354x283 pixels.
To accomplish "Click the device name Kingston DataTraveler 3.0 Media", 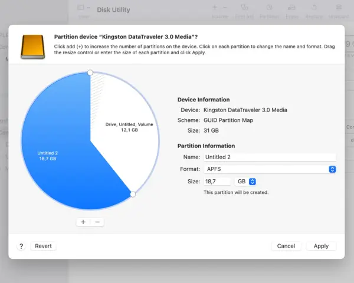I will 245,110.
